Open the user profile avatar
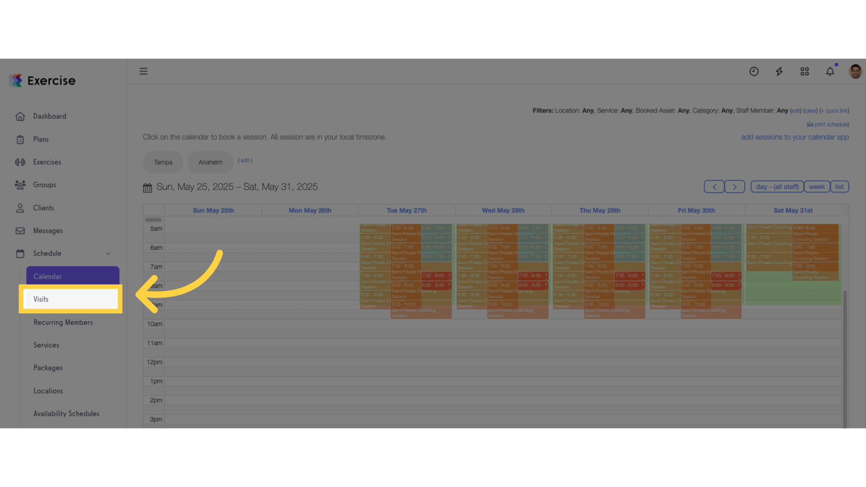Screen dimensions: 866x487 pos(855,71)
